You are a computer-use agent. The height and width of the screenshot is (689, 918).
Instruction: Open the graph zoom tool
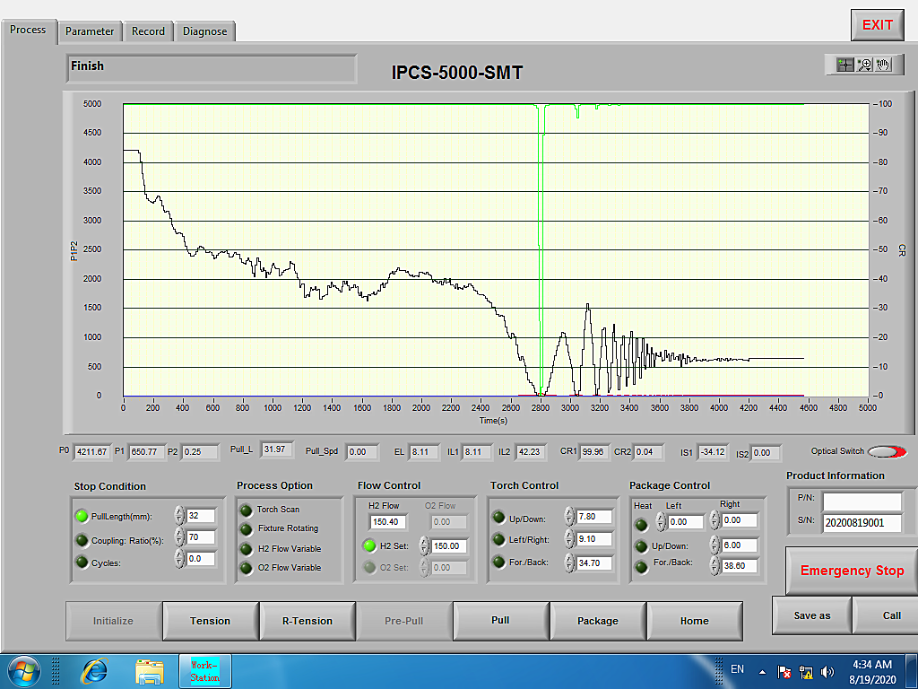[864, 65]
